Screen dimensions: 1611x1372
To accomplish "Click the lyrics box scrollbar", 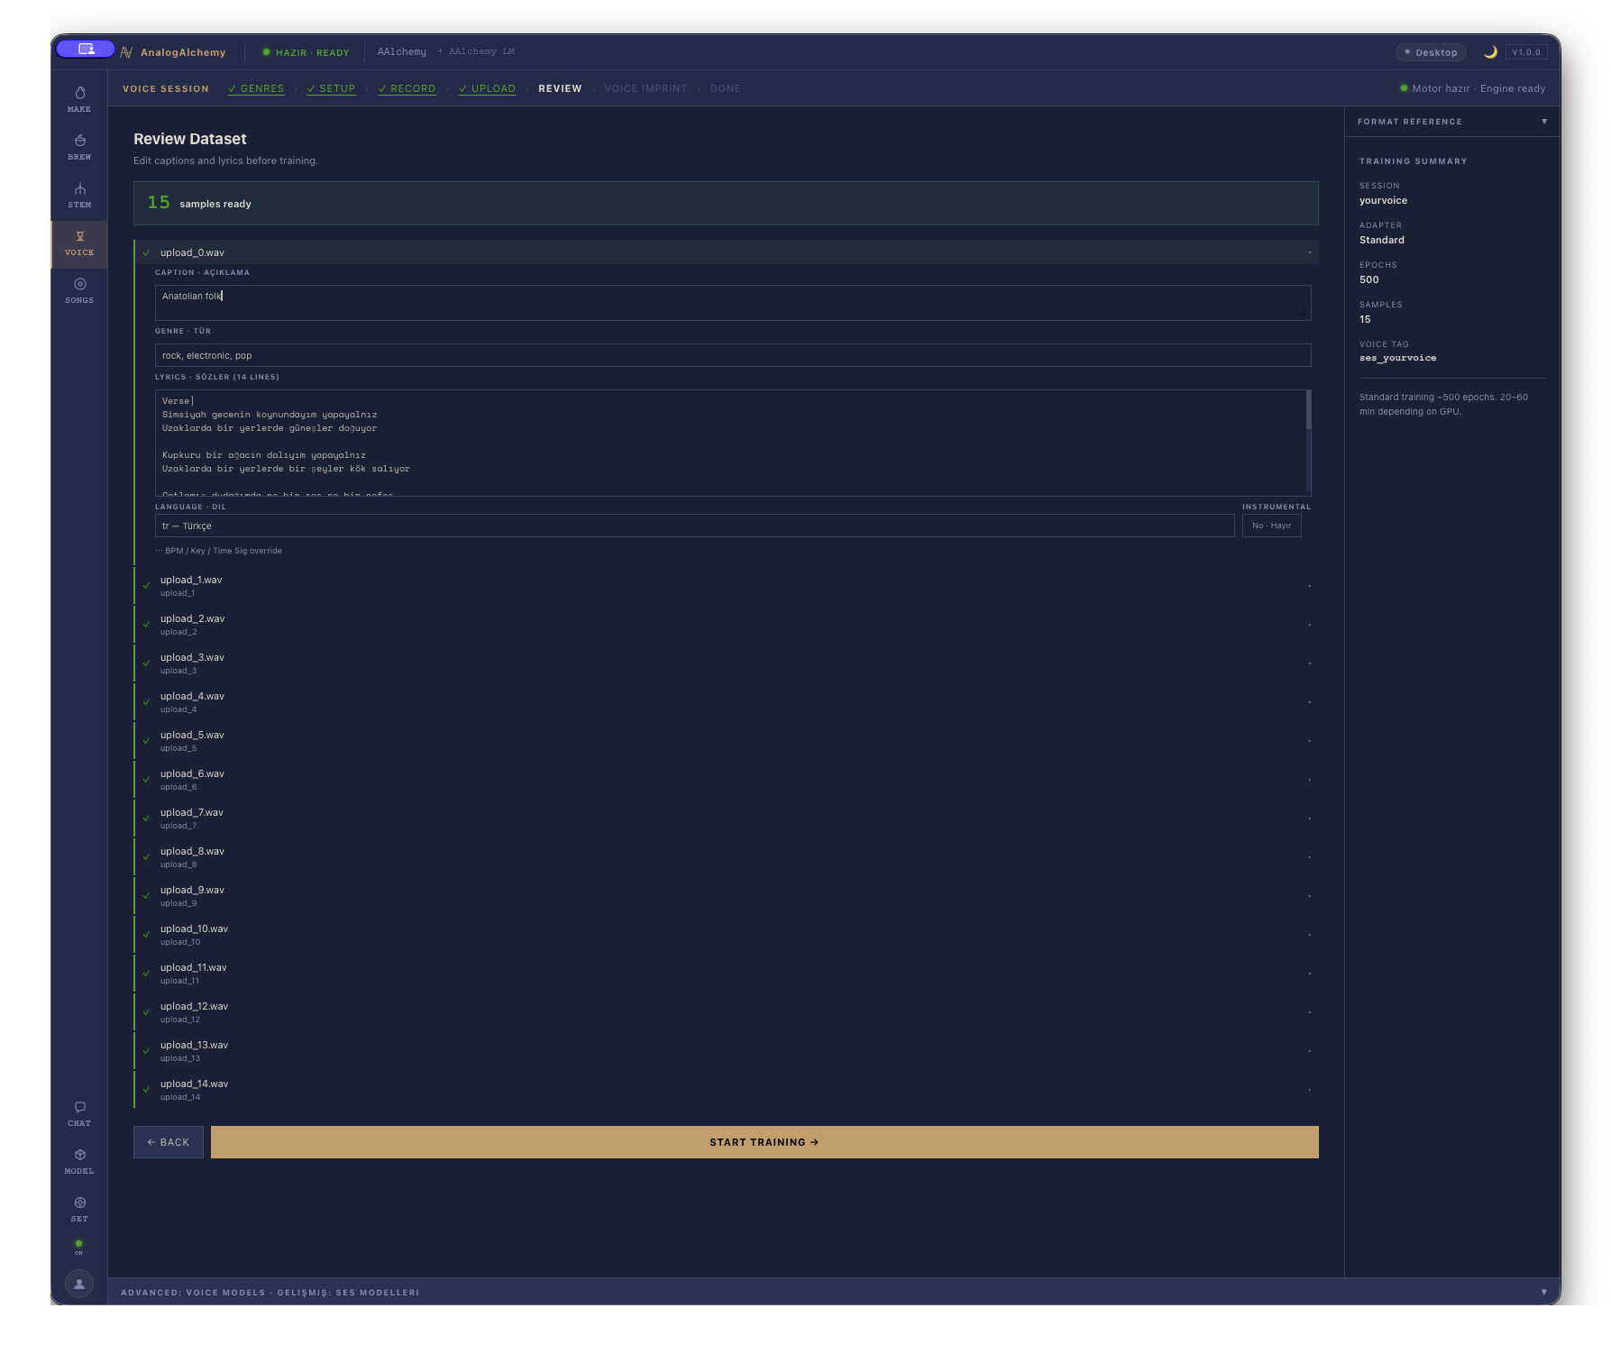I will pyautogui.click(x=1308, y=410).
